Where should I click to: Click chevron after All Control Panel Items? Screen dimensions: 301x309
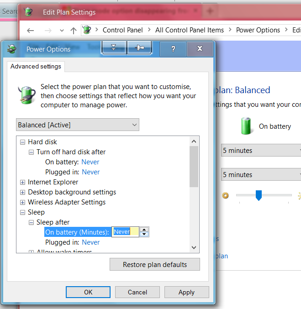point(230,30)
